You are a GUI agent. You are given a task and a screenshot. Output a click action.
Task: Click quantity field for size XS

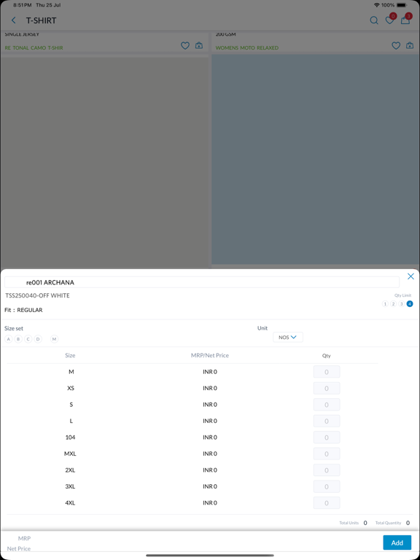pyautogui.click(x=327, y=388)
